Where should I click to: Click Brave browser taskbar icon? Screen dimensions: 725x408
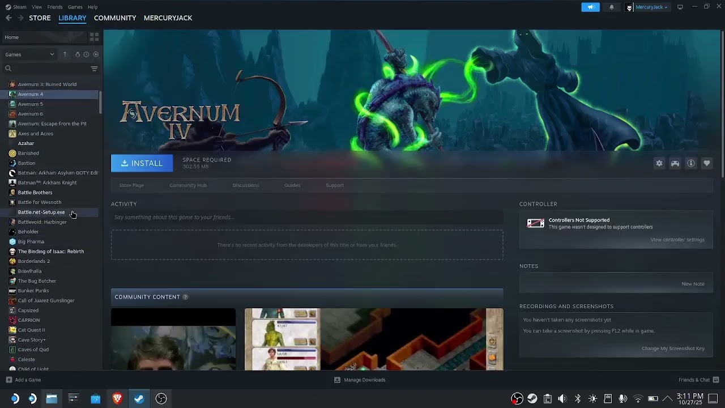pos(117,398)
